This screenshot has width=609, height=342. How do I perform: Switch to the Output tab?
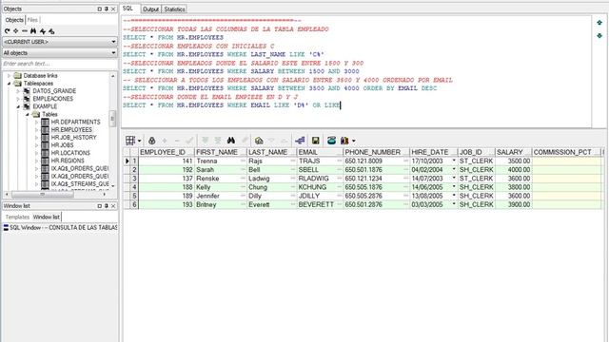tap(150, 9)
